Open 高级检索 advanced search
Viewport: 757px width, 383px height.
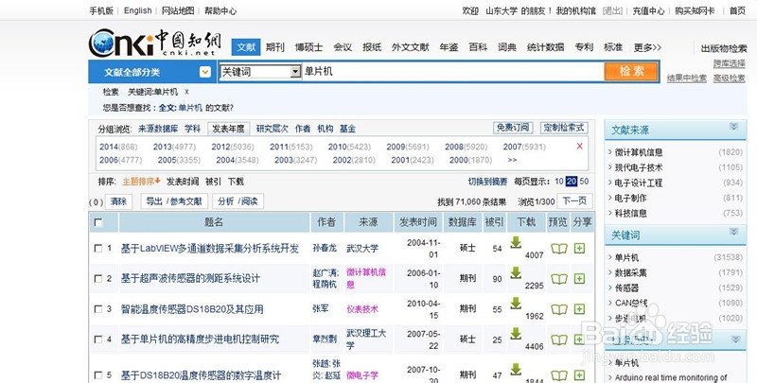pyautogui.click(x=729, y=78)
